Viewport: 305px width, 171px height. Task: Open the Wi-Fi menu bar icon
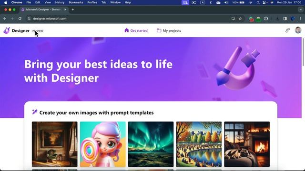tap(251, 2)
